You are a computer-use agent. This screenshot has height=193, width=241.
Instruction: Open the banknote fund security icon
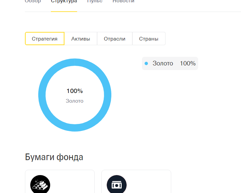point(117,184)
